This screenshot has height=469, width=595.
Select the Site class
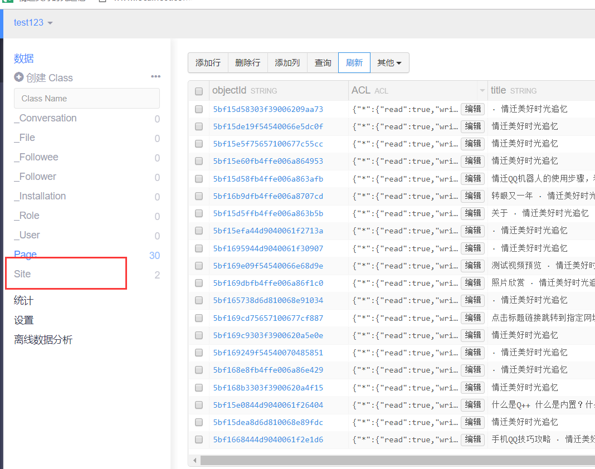point(22,274)
